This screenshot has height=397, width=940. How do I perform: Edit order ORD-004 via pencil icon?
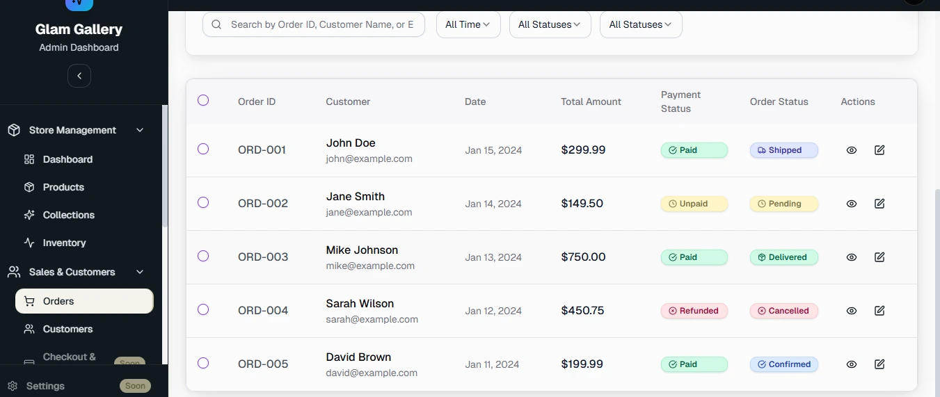coord(879,311)
